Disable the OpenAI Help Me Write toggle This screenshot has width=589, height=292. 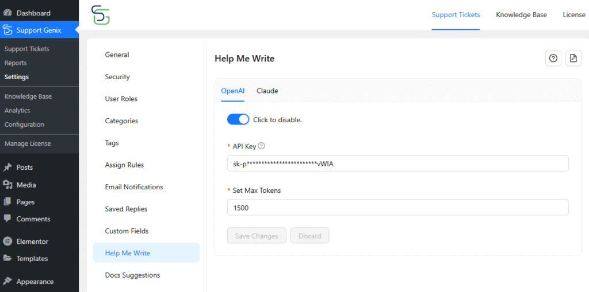(238, 119)
